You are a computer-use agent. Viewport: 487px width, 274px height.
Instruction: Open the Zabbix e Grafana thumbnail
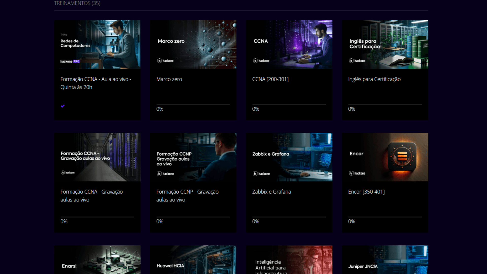[289, 157]
